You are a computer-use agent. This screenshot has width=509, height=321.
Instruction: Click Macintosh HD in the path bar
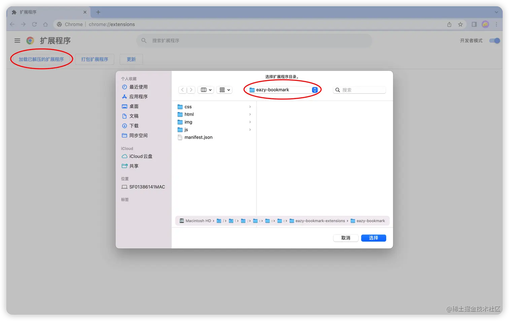195,221
